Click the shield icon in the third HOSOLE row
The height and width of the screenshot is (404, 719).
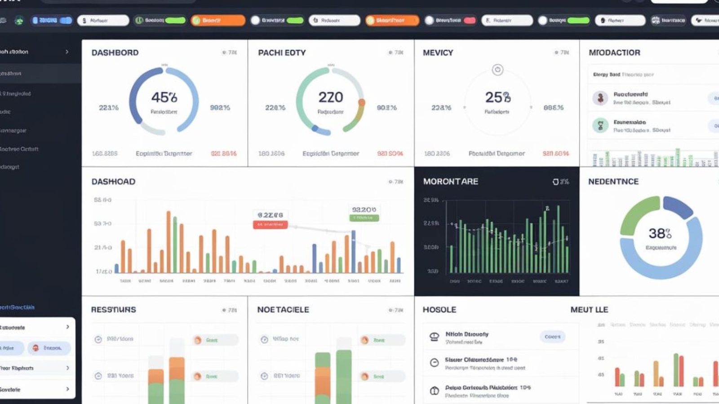point(434,391)
